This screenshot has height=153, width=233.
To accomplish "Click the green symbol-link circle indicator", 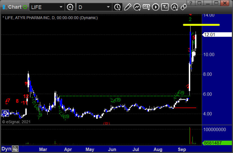I will [25, 7].
